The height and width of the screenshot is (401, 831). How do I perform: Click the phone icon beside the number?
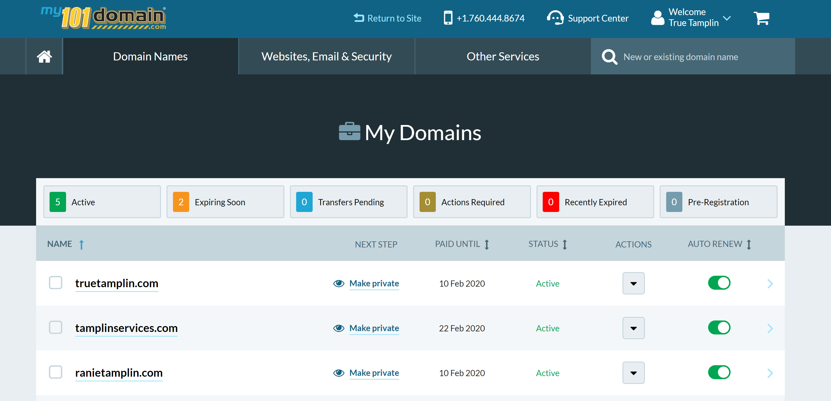pyautogui.click(x=448, y=18)
